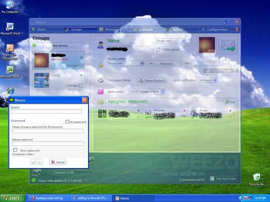The height and width of the screenshot is (202, 270).
Task: Open the Single user dropdown
Action: click(170, 41)
